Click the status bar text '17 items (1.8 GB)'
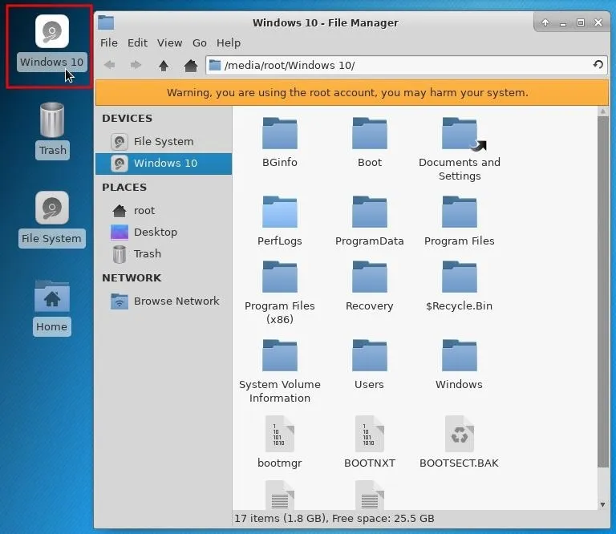The width and height of the screenshot is (616, 534). point(281,518)
